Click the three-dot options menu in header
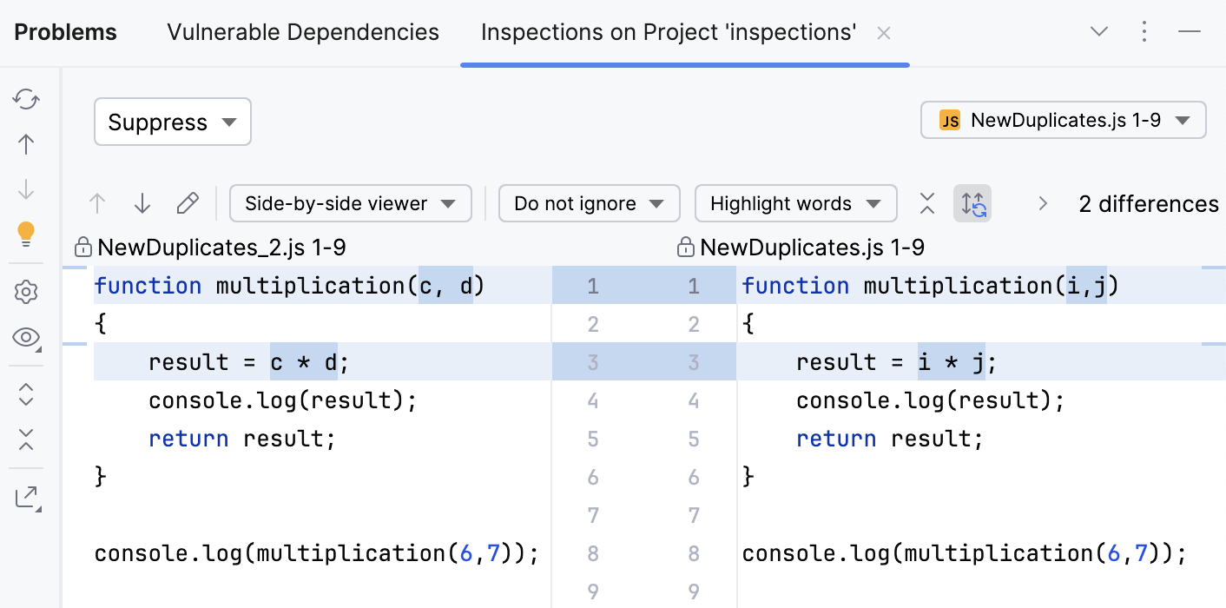1226x608 pixels. click(1144, 33)
